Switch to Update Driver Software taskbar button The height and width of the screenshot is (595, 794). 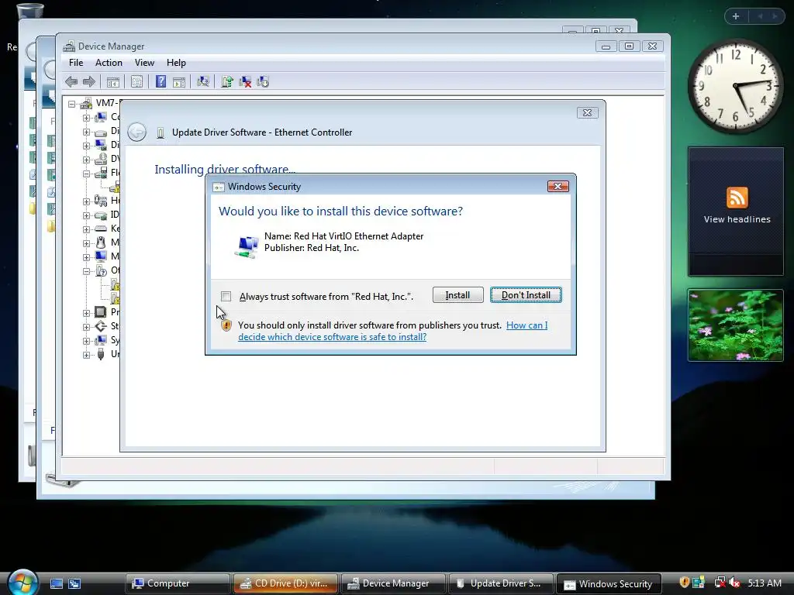point(501,583)
